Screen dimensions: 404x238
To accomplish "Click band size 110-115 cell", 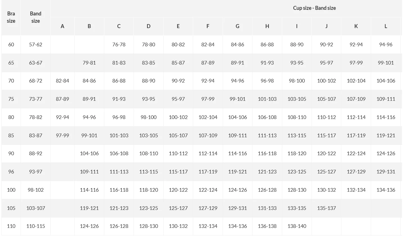I will [x=35, y=226].
